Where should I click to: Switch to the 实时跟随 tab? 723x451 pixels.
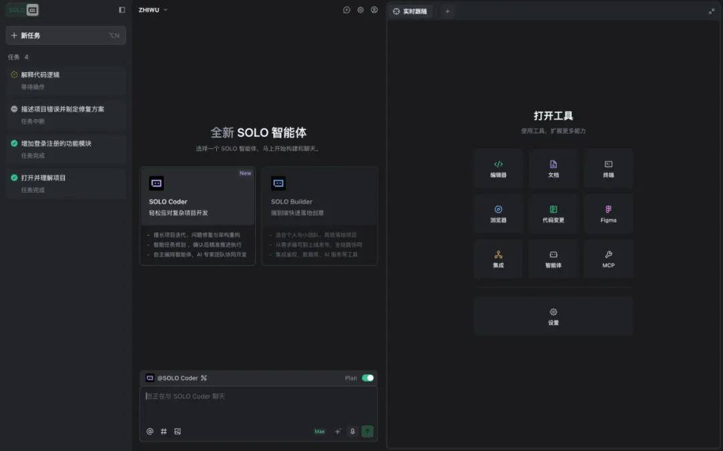[410, 11]
